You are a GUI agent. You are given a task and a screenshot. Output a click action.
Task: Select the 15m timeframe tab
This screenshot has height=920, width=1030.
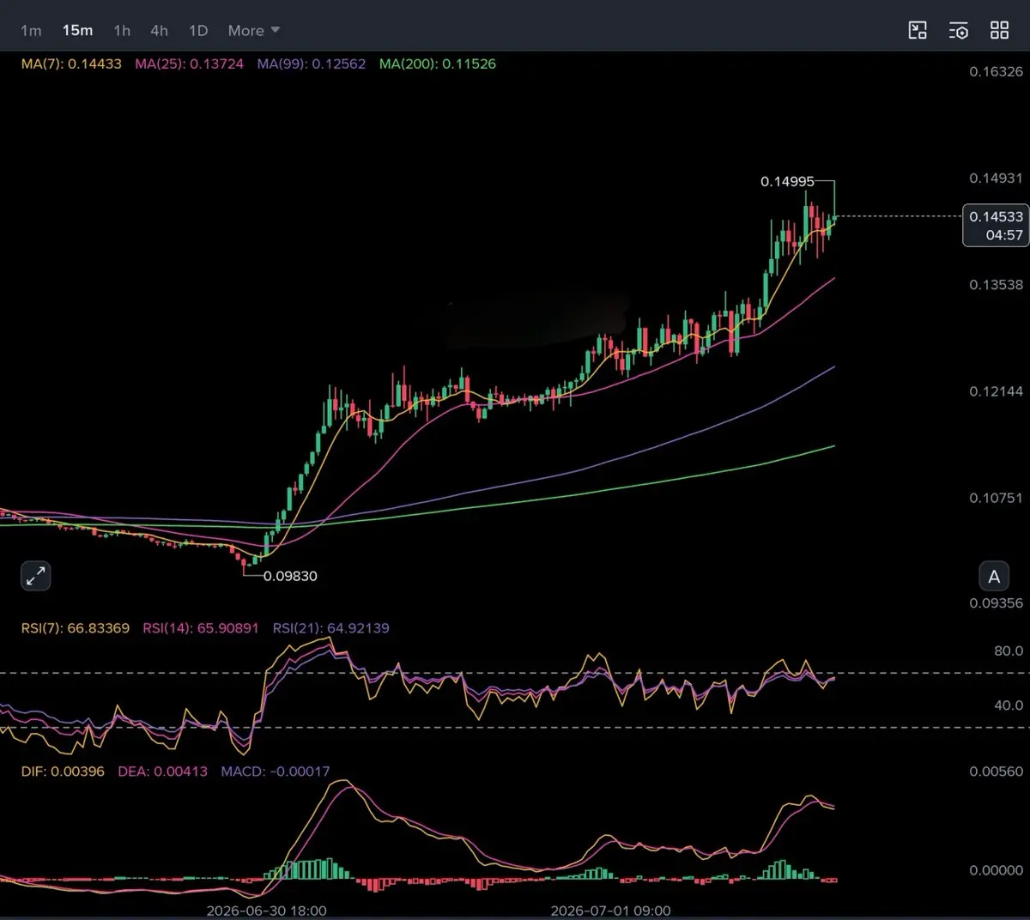pyautogui.click(x=77, y=31)
